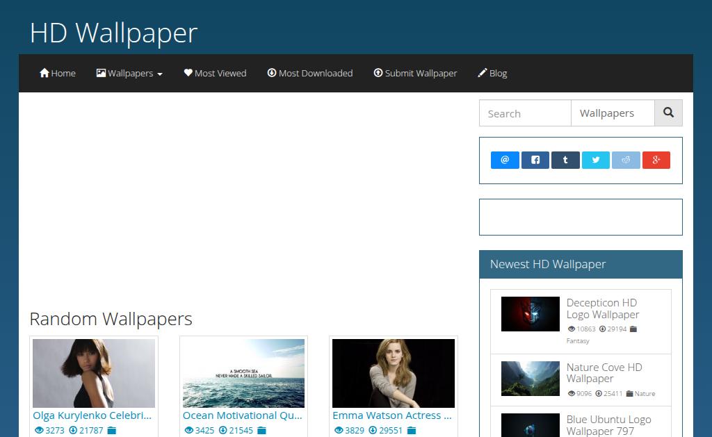Open Olga Kurylenko wallpaper thumbnail
The height and width of the screenshot is (437, 712).
pyautogui.click(x=94, y=373)
